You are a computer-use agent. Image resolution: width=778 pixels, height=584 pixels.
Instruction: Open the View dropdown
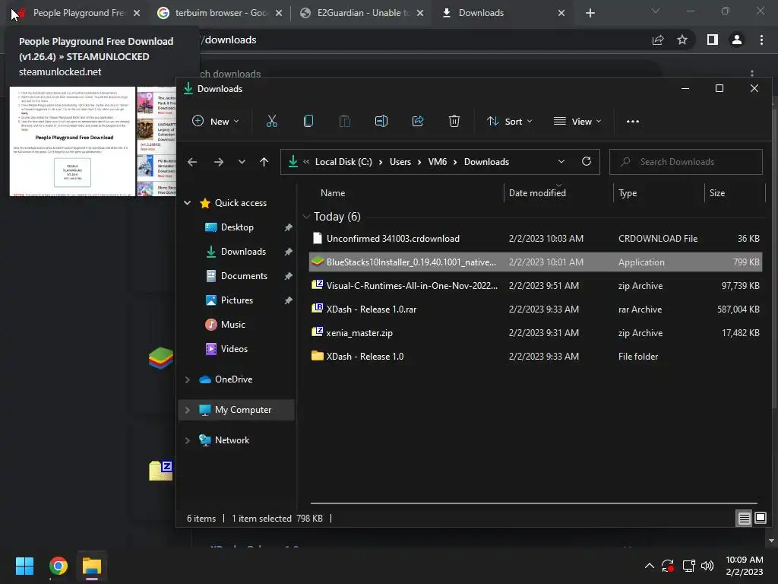577,121
